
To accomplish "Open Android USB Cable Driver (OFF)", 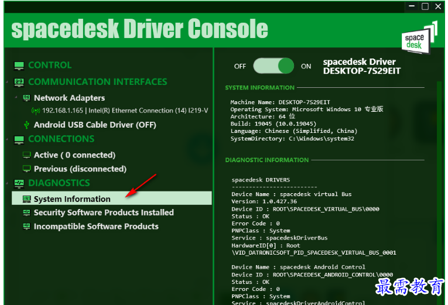I will pos(95,125).
